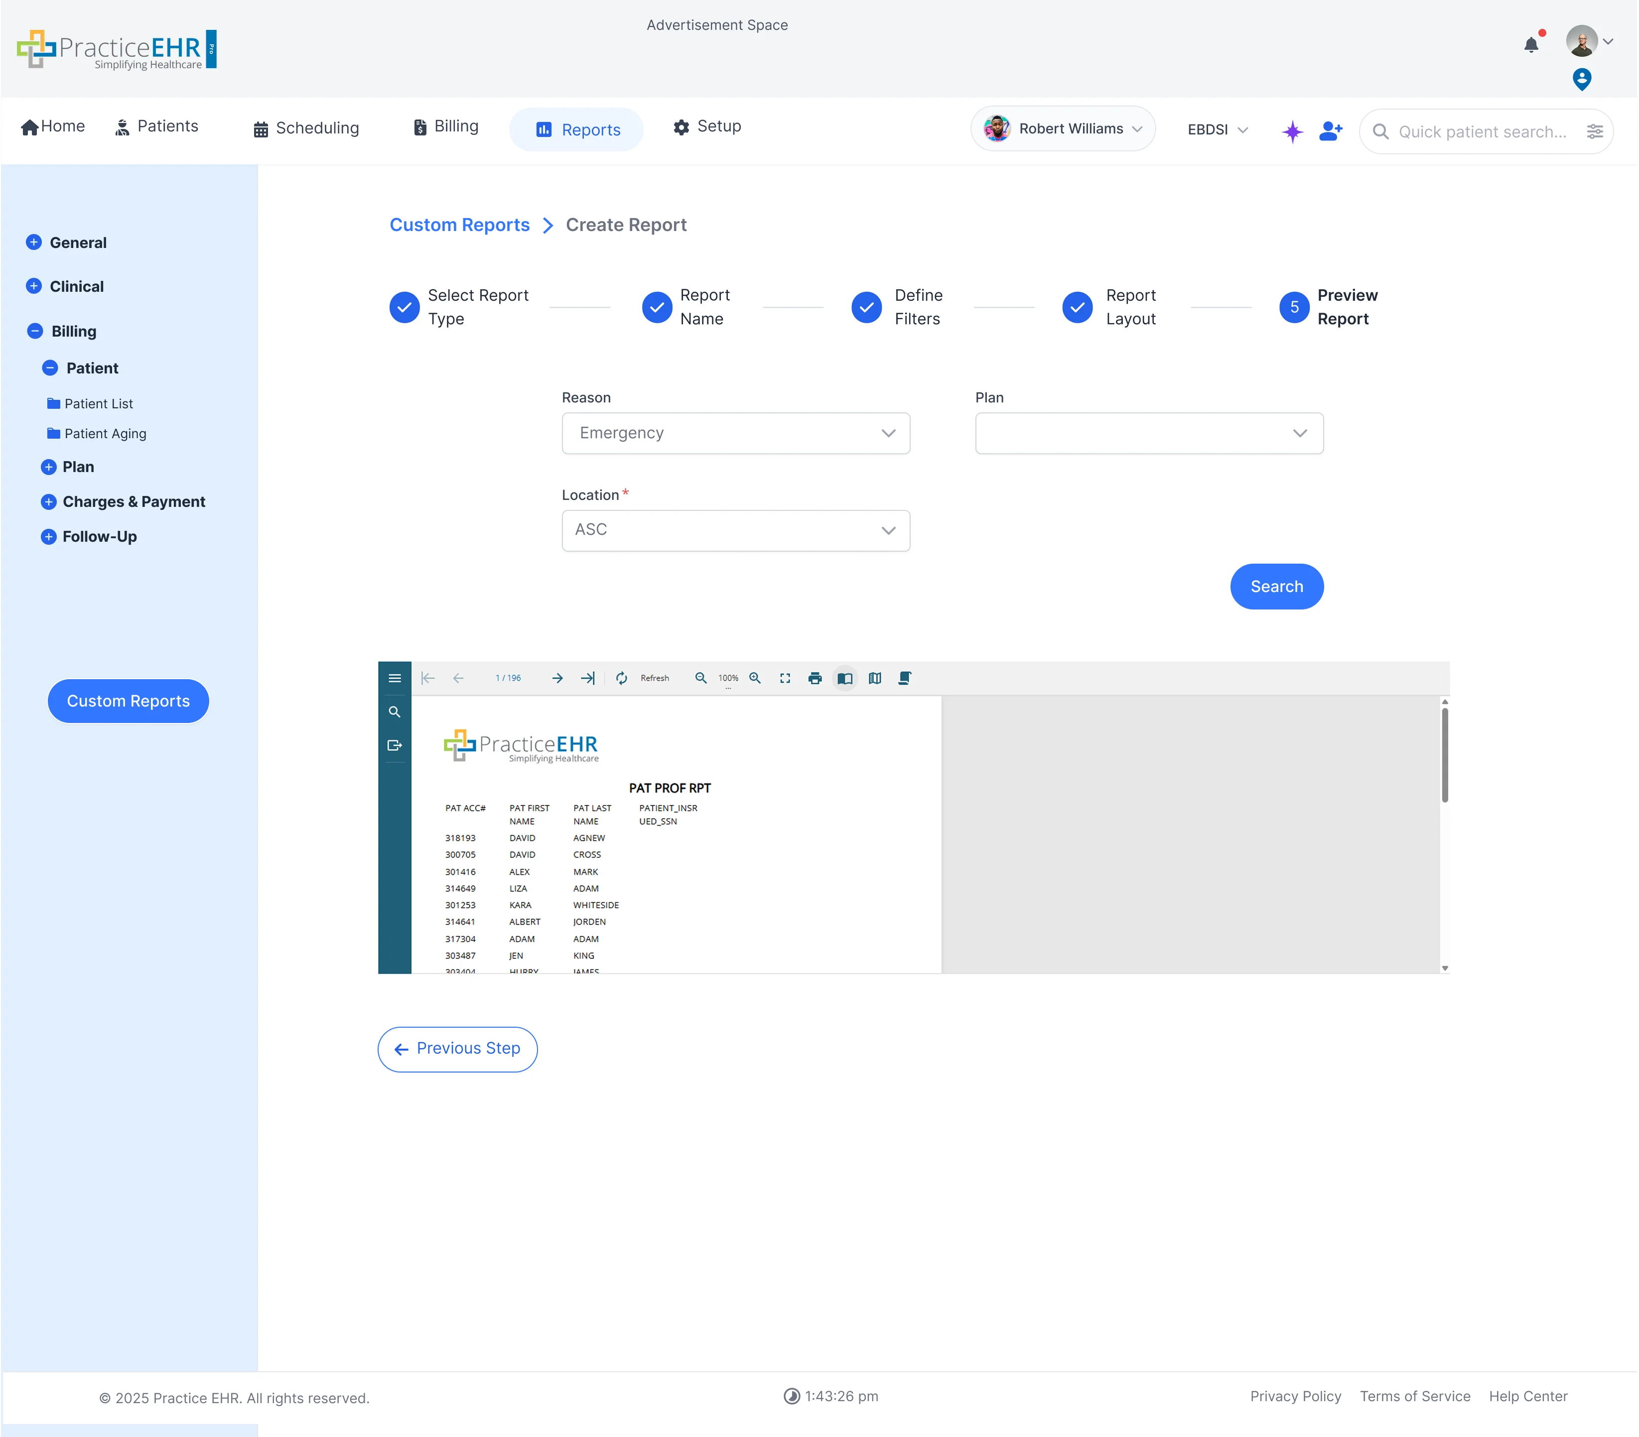Click the print icon in report viewer
The width and height of the screenshot is (1639, 1437).
pos(815,678)
